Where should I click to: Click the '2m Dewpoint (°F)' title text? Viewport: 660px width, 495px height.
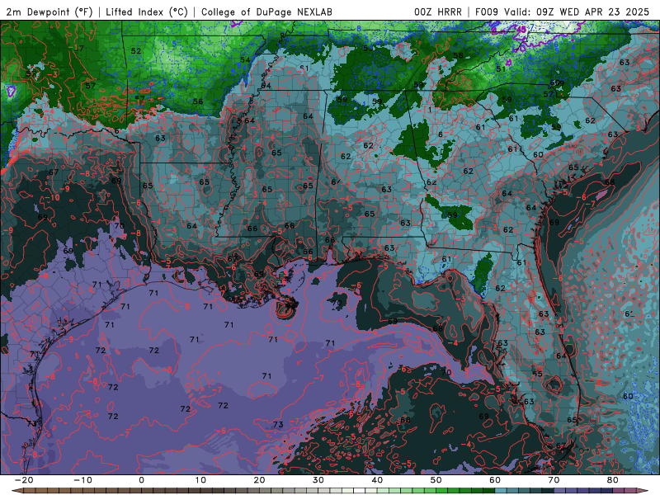coord(49,12)
